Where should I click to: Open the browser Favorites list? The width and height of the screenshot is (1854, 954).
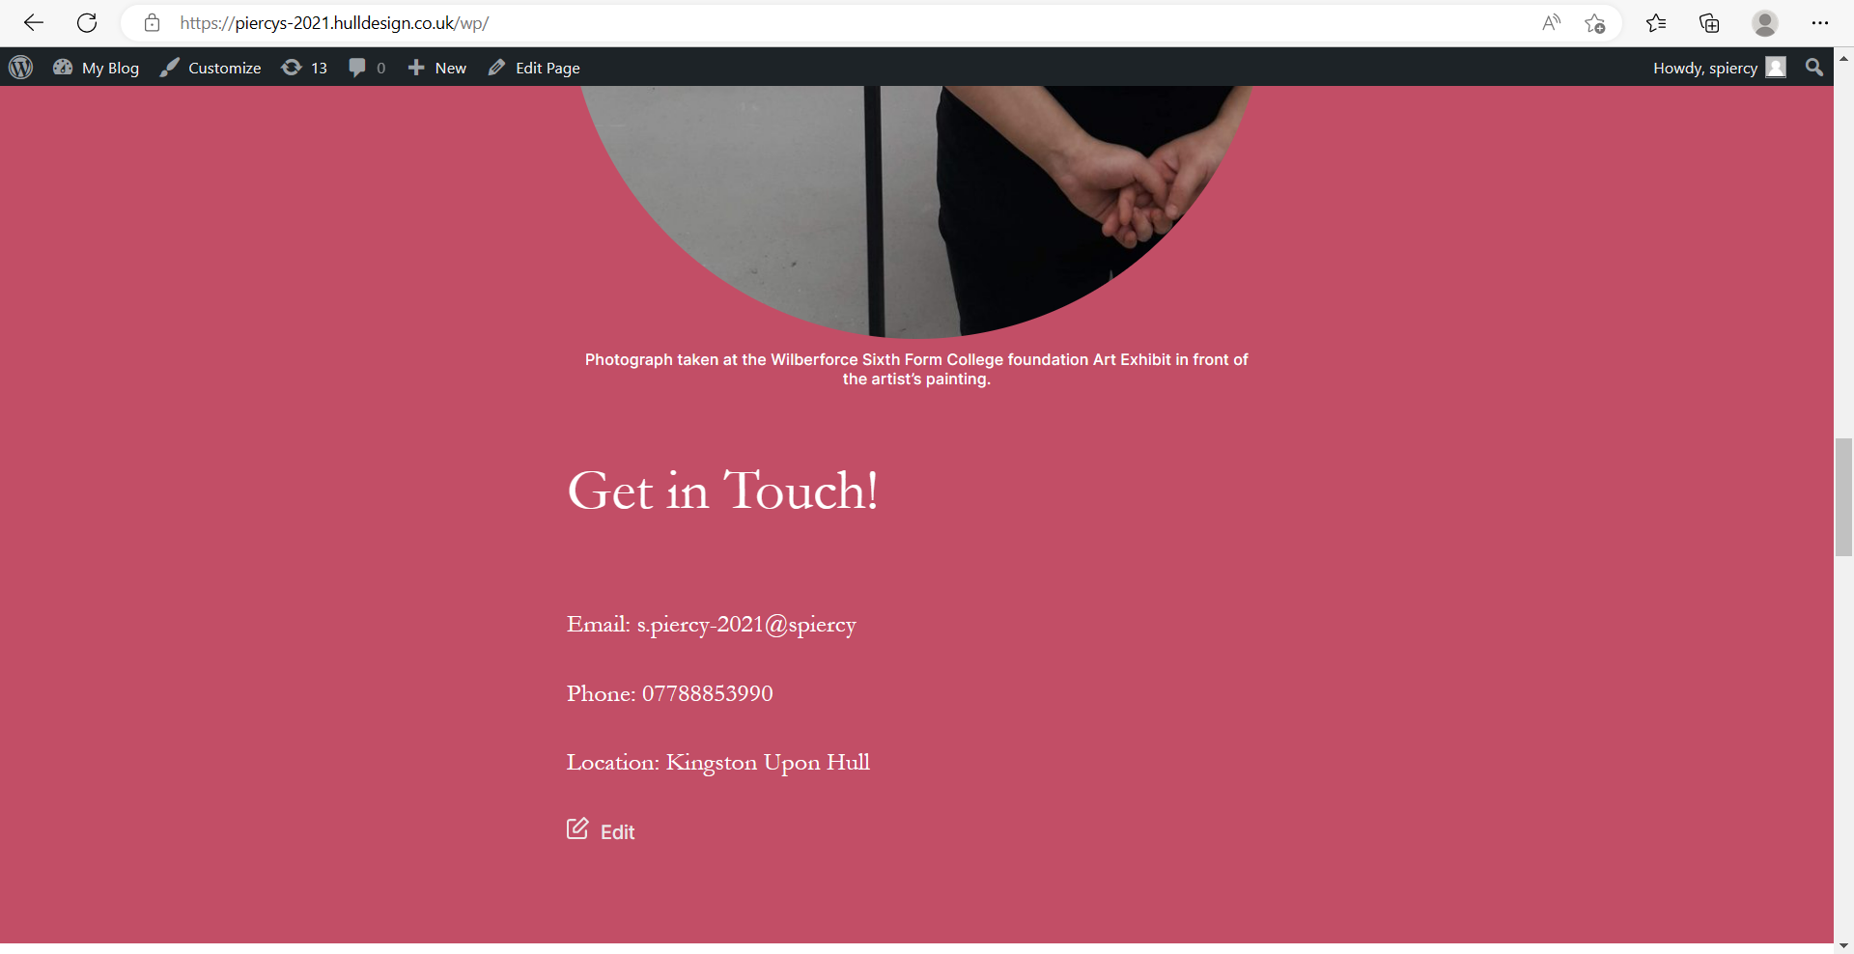(x=1656, y=23)
